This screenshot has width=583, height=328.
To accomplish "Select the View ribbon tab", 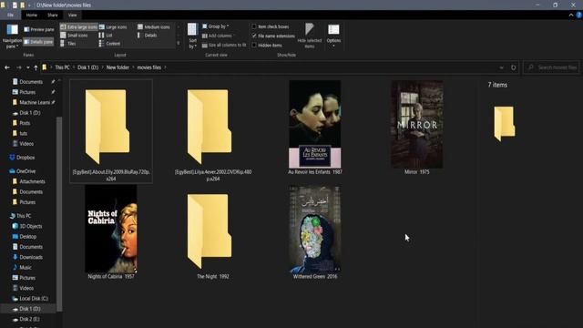I will (73, 15).
